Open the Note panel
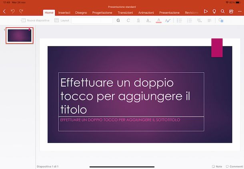Screen dimensions: 244x169 tap(217, 167)
